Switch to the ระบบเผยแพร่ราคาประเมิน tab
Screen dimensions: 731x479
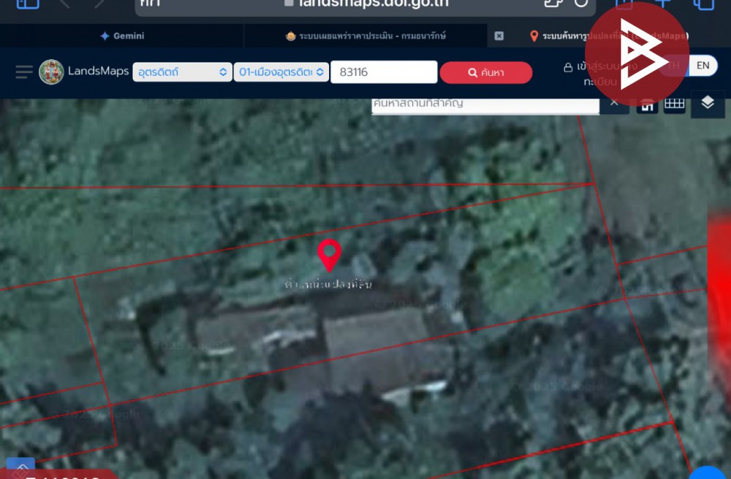pos(366,36)
